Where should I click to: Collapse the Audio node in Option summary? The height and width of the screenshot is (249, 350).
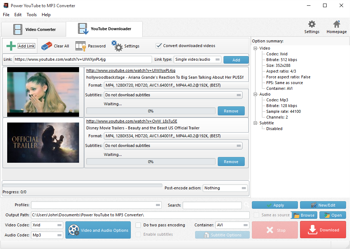pos(255,94)
